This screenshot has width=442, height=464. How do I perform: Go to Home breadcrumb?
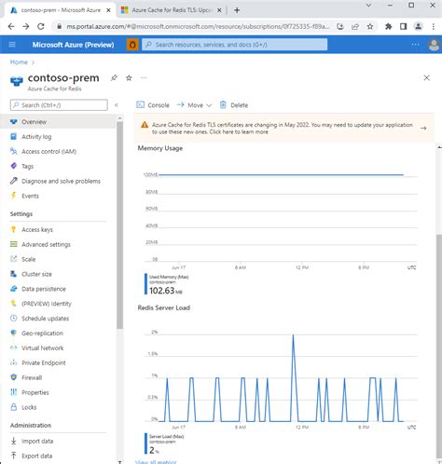pyautogui.click(x=19, y=62)
